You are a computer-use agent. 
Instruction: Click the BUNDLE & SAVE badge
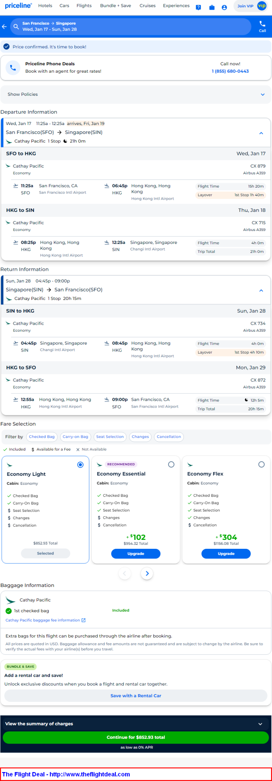coord(20,667)
